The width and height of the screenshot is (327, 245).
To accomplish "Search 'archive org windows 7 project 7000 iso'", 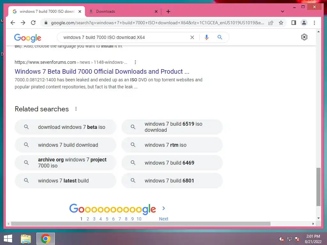I will tap(65, 163).
